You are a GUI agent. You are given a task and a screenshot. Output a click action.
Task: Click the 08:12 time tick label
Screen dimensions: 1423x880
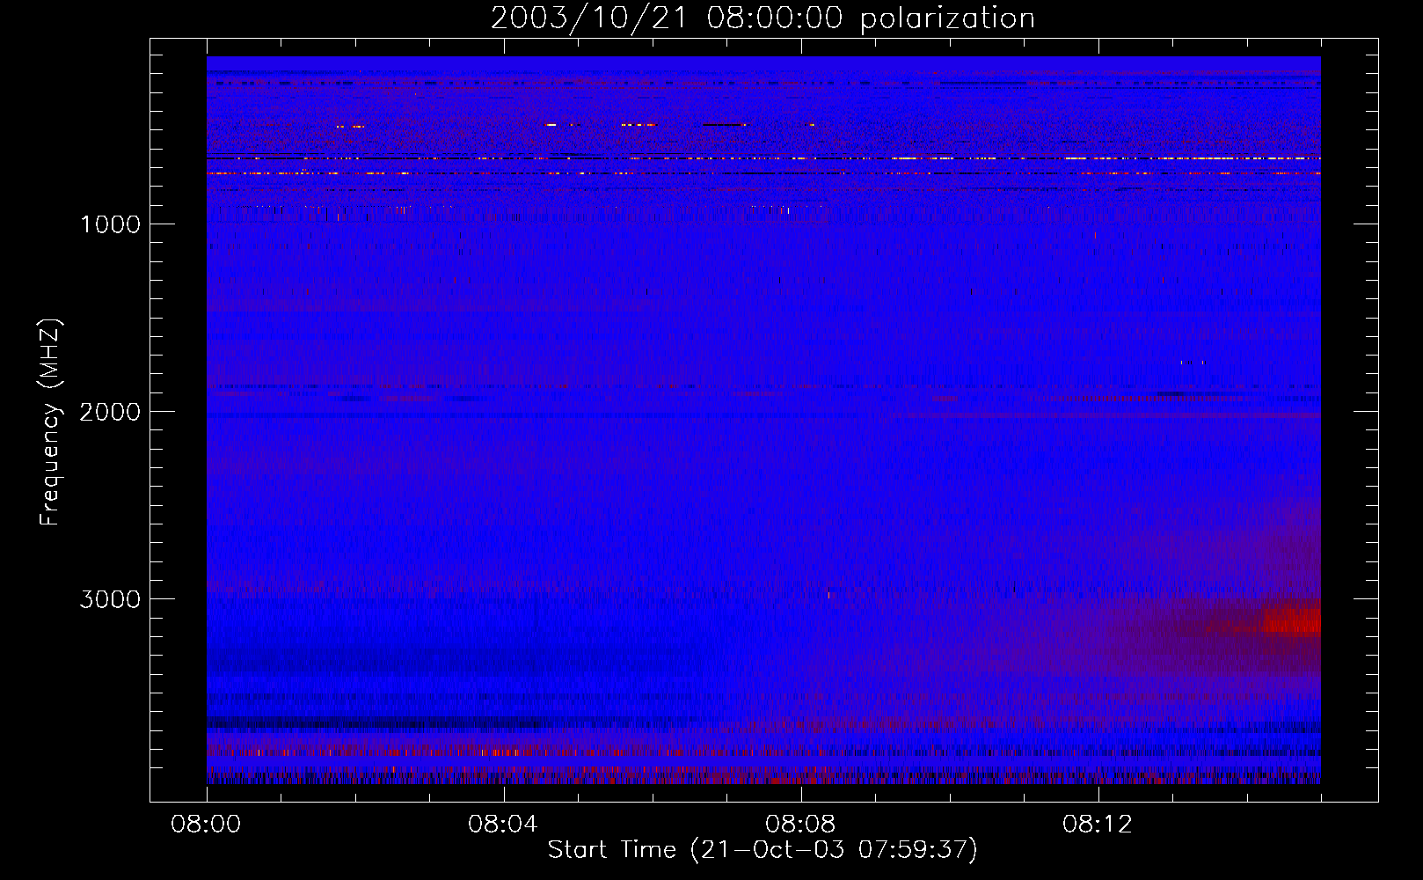pos(1098,825)
